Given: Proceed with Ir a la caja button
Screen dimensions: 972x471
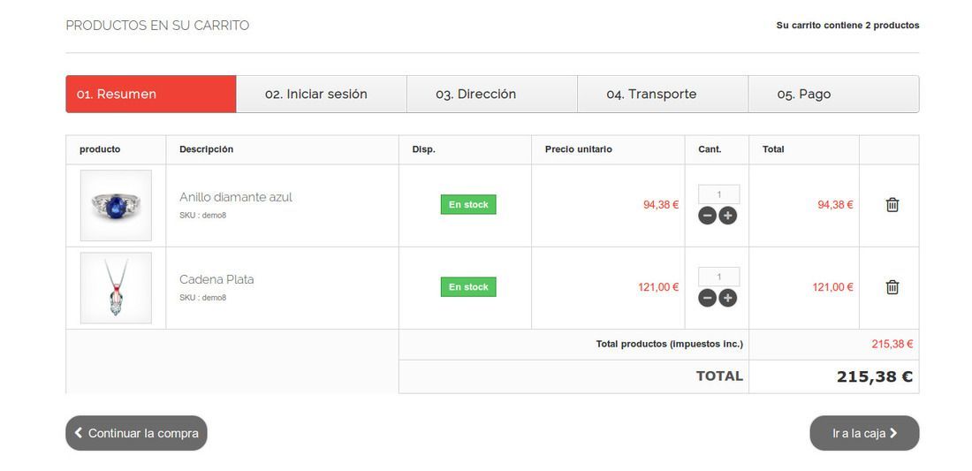Looking at the screenshot, I should 864,433.
